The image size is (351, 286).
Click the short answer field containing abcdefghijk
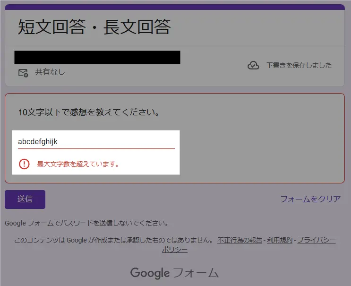(x=96, y=142)
